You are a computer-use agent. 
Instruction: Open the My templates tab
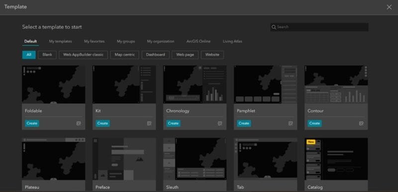coord(60,41)
